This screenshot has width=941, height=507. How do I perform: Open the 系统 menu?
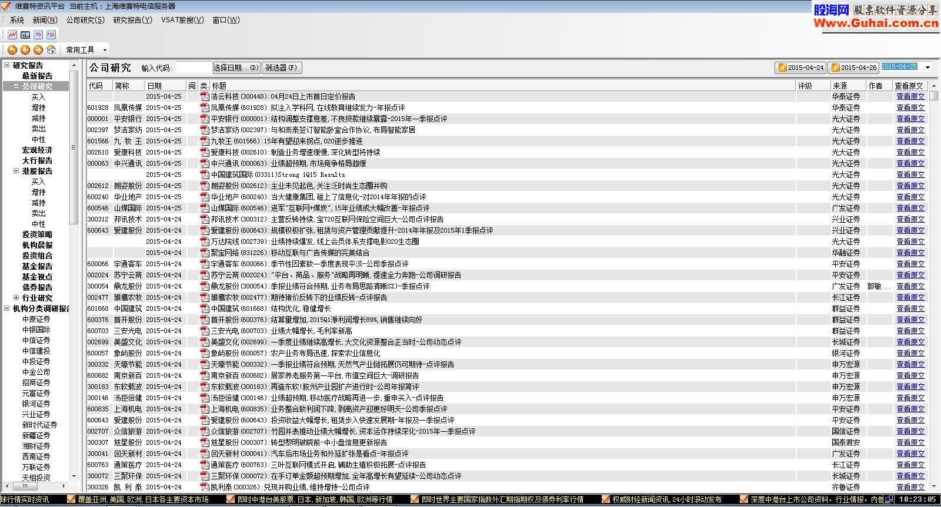pos(17,20)
